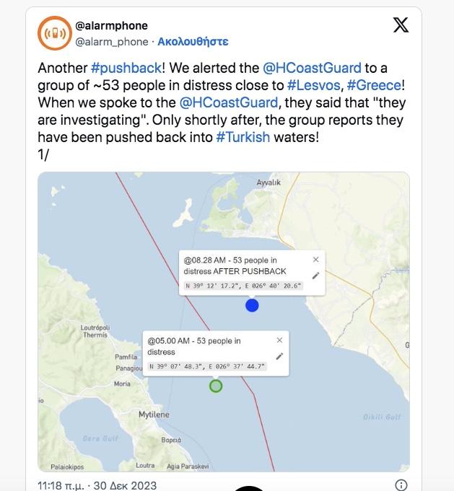Viewport: 454px width, 491px height.
Task: Copy coordinates N 39° 12' 17.2" field
Action: pyautogui.click(x=243, y=286)
